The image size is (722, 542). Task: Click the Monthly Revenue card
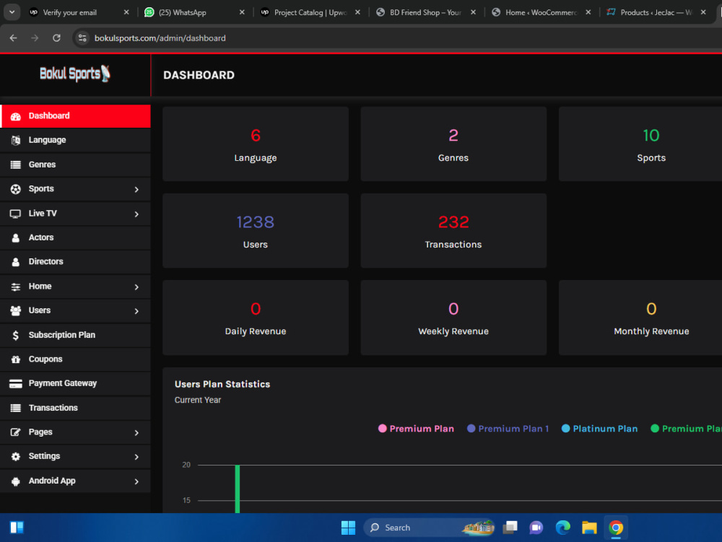640,318
